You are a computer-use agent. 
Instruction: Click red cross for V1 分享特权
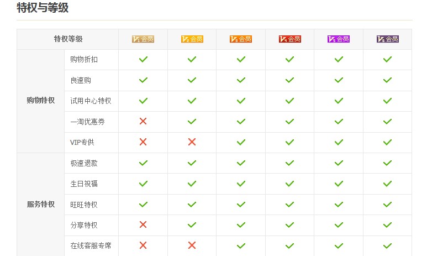(143, 224)
